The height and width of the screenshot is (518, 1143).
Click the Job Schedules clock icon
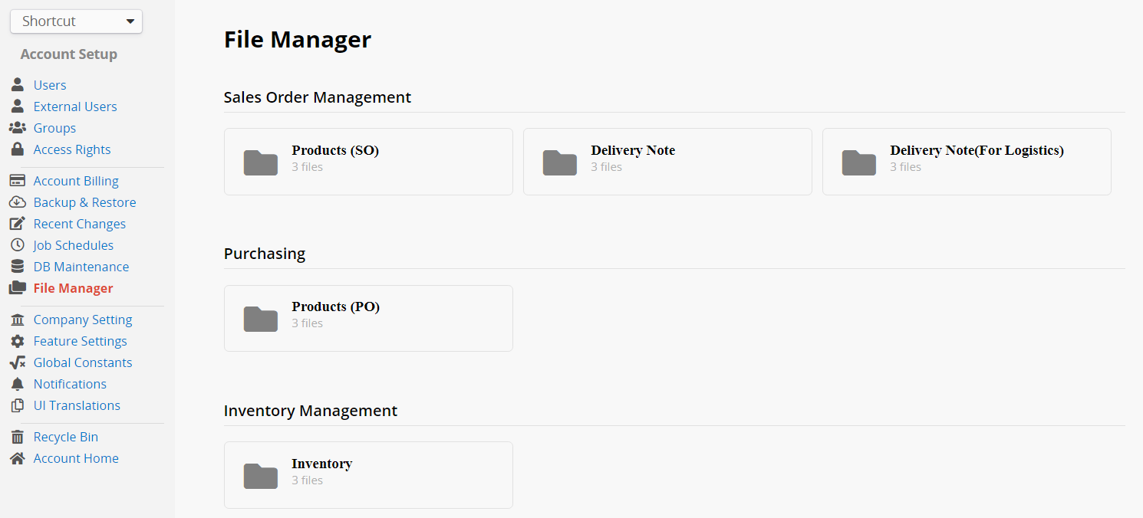[17, 245]
